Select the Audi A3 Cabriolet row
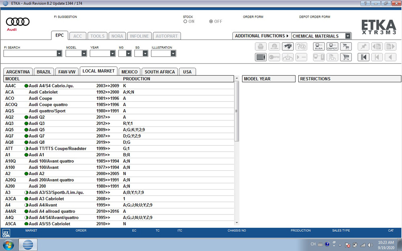 click(119, 199)
